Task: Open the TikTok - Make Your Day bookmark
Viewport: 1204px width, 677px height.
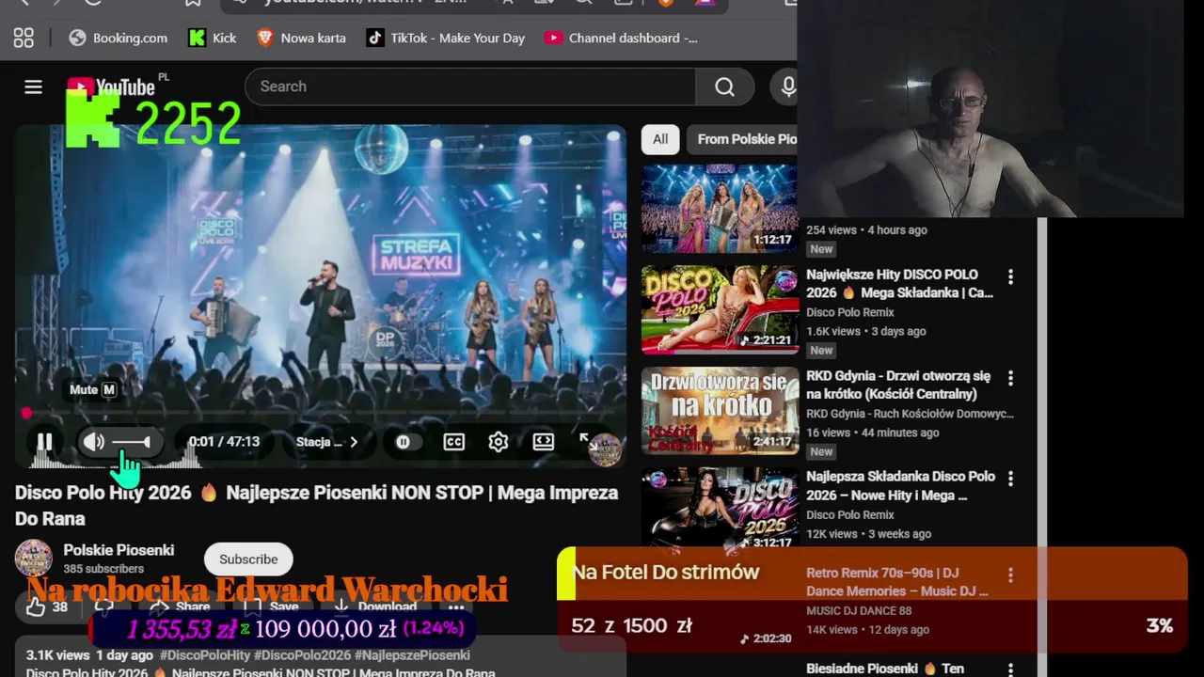Action: click(446, 38)
